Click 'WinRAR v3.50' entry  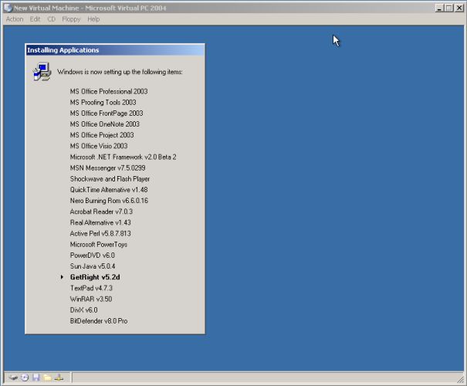click(91, 299)
